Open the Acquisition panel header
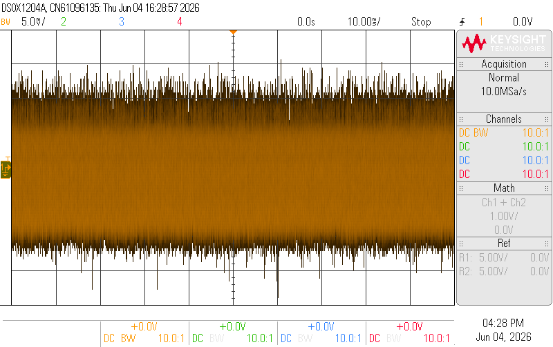Image resolution: width=553 pixels, height=347 pixels. point(504,64)
